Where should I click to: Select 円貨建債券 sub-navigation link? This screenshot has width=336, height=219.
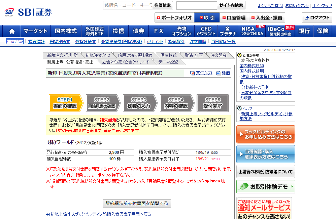[x=60, y=42]
